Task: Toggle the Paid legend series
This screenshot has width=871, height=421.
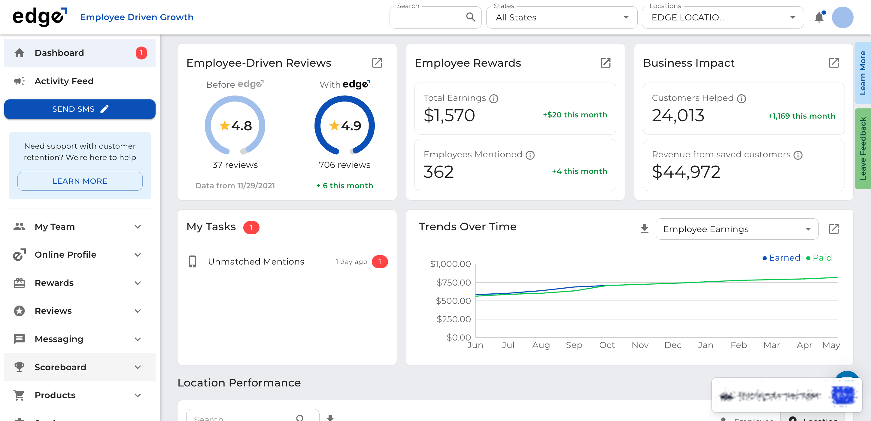Action: point(819,258)
